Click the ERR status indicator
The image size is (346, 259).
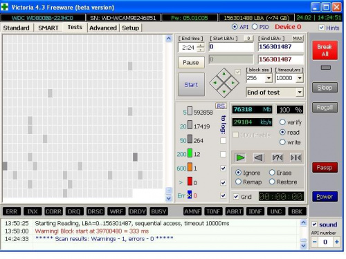(x=12, y=211)
